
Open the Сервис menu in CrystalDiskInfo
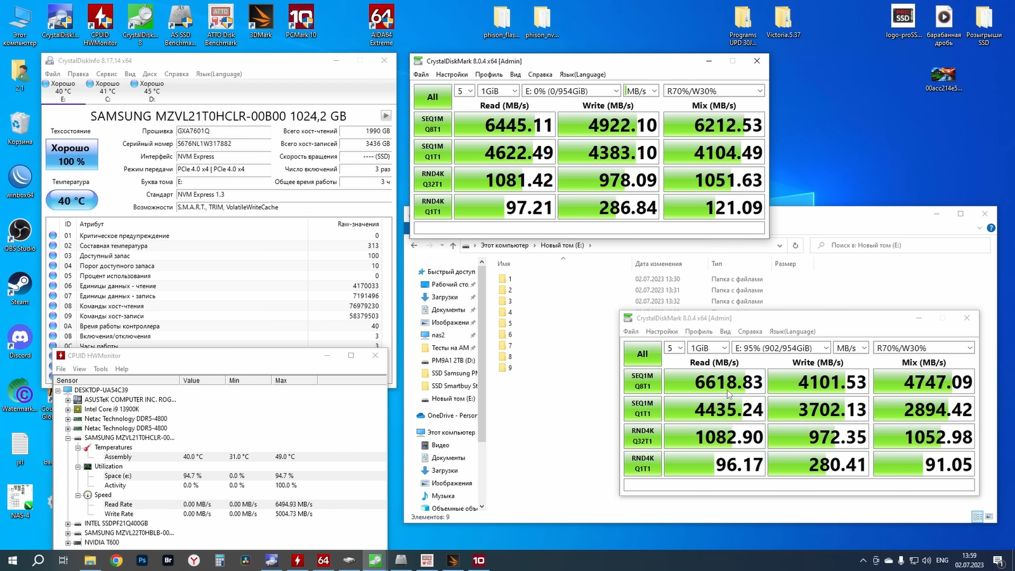pos(107,74)
